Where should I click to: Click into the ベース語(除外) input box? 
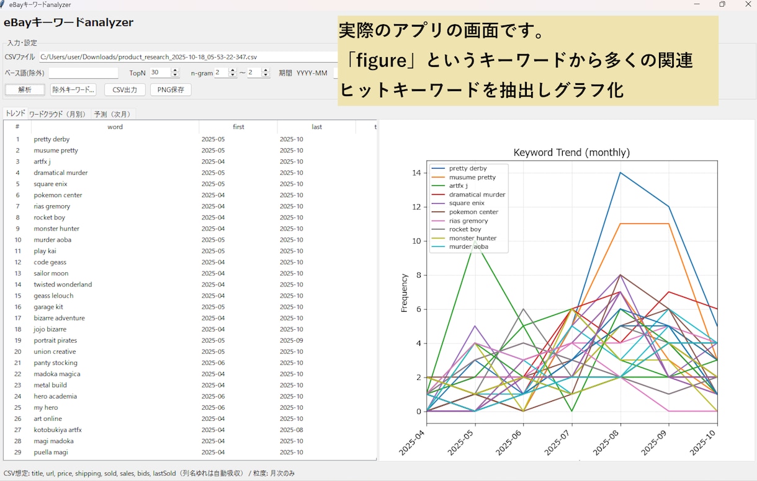[83, 73]
